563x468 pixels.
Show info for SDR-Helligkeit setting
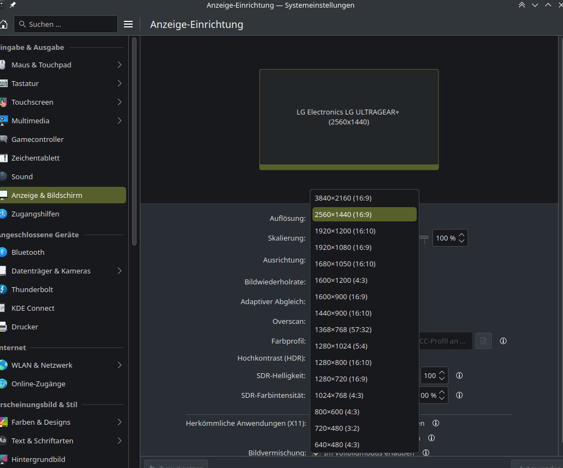459,375
